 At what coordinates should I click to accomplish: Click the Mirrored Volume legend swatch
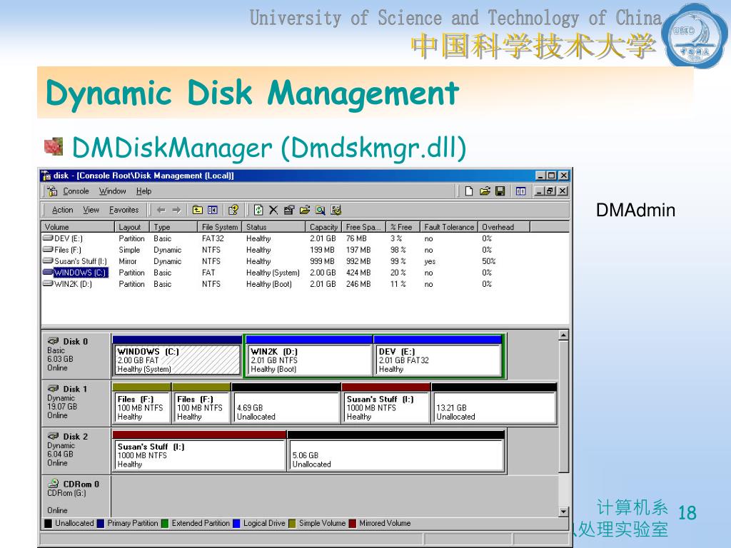click(353, 523)
